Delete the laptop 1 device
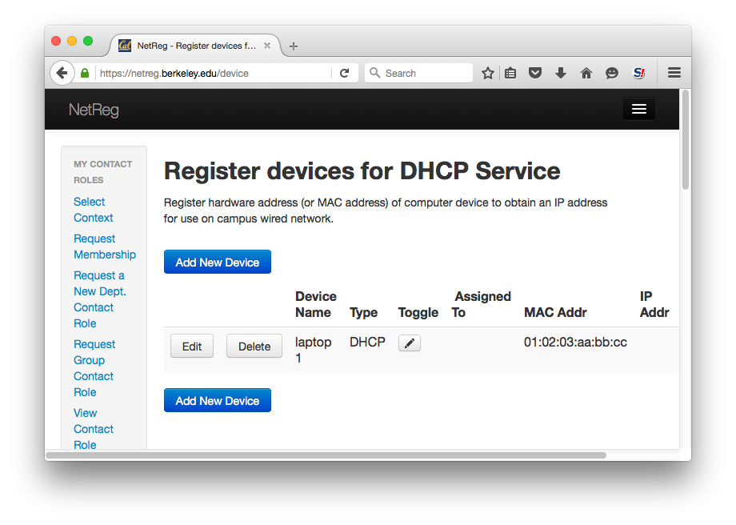Screen dimensions: 736x525 click(x=254, y=346)
